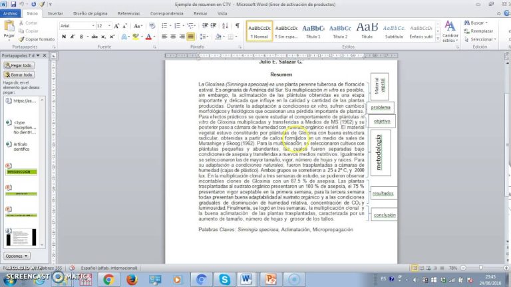The image size is (511, 287).
Task: Clear formatting icon in Fuente group
Action: [152, 26]
